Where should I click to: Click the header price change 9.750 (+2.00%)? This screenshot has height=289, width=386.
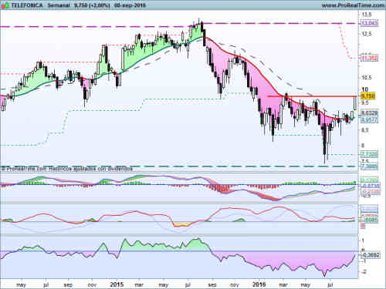tap(92, 5)
